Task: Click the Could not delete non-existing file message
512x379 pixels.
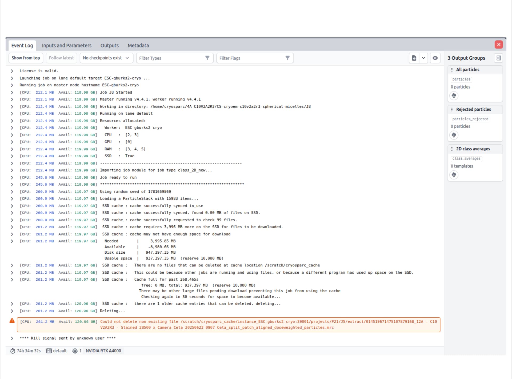Action: point(229,325)
